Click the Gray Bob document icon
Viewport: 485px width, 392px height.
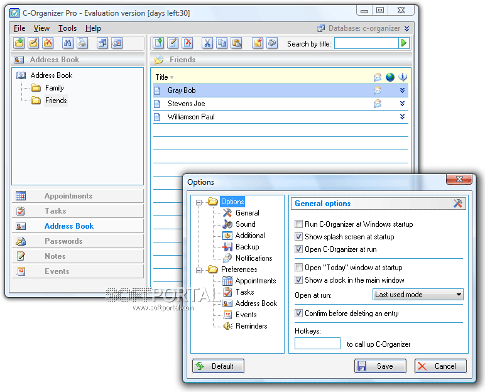tap(157, 90)
